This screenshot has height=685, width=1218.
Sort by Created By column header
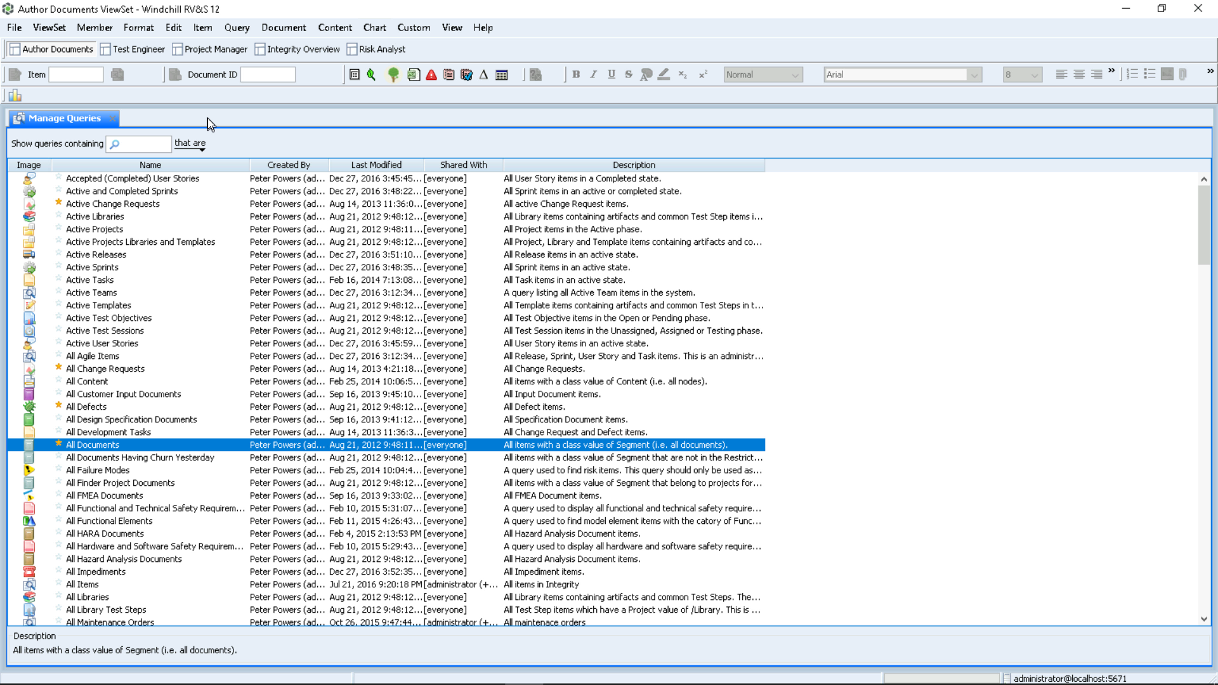[289, 165]
